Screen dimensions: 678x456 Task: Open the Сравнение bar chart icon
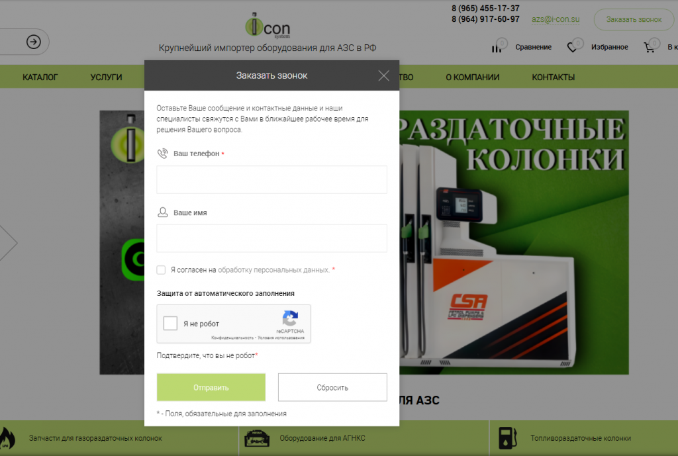497,48
